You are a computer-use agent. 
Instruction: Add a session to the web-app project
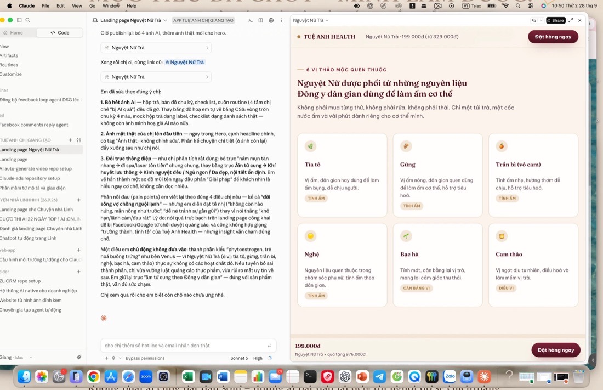78,250
